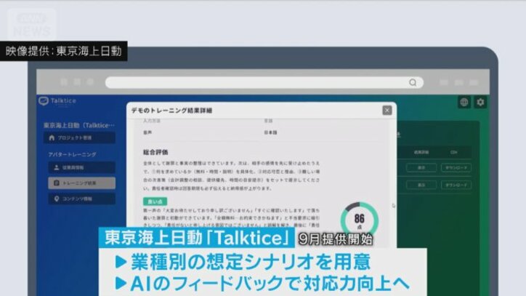Click the 東京海上日動（Talktice… project name
This screenshot has width=526, height=296.
(x=79, y=125)
